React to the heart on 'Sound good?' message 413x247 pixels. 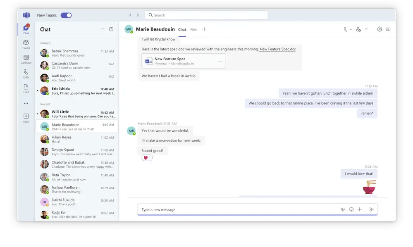point(147,157)
